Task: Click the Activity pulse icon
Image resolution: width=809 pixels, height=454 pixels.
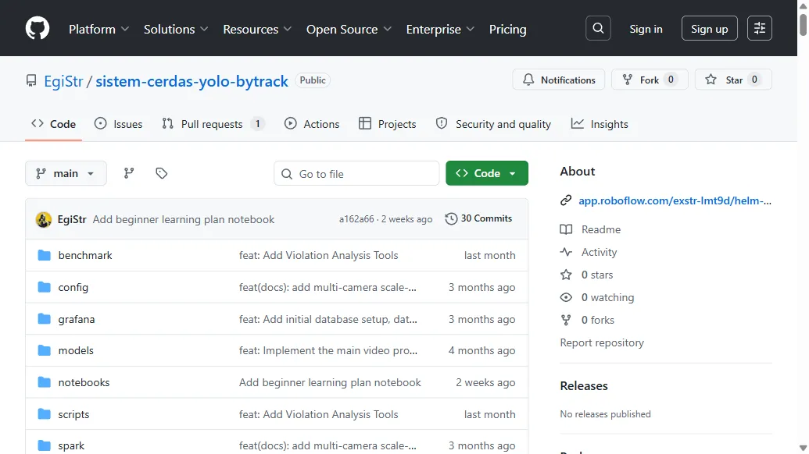Action: (x=566, y=252)
